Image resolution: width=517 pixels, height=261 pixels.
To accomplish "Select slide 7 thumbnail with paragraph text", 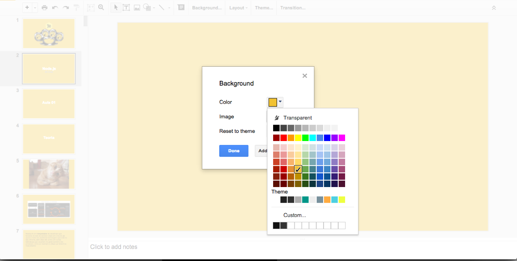I will tap(49, 244).
